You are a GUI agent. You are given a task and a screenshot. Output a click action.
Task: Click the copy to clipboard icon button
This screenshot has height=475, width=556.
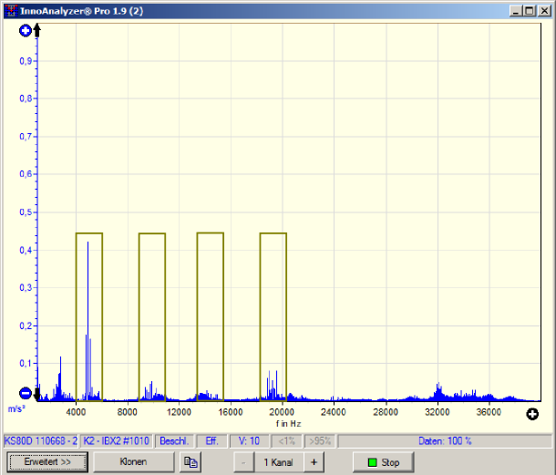click(x=190, y=462)
